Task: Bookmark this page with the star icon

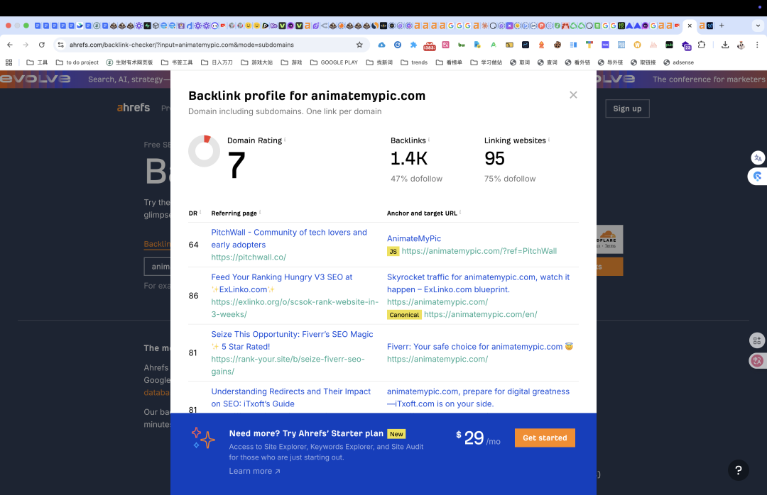Action: point(359,45)
